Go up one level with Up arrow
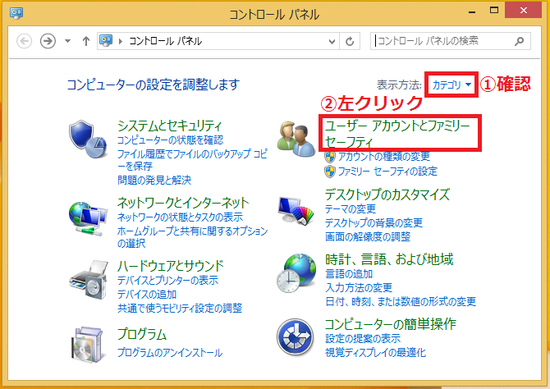The height and width of the screenshot is (389, 550). (x=86, y=41)
